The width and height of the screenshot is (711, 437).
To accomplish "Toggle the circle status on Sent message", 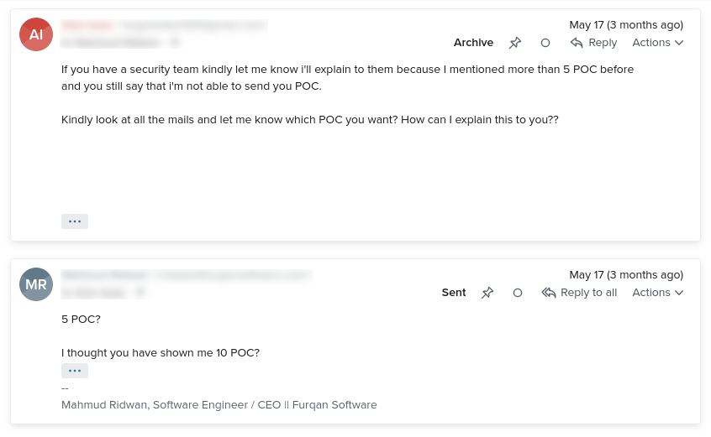I will point(518,293).
